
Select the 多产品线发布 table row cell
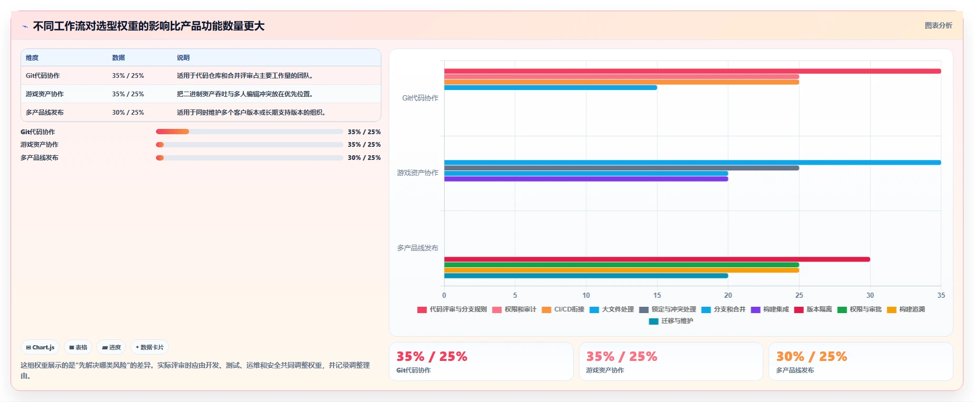(x=45, y=113)
